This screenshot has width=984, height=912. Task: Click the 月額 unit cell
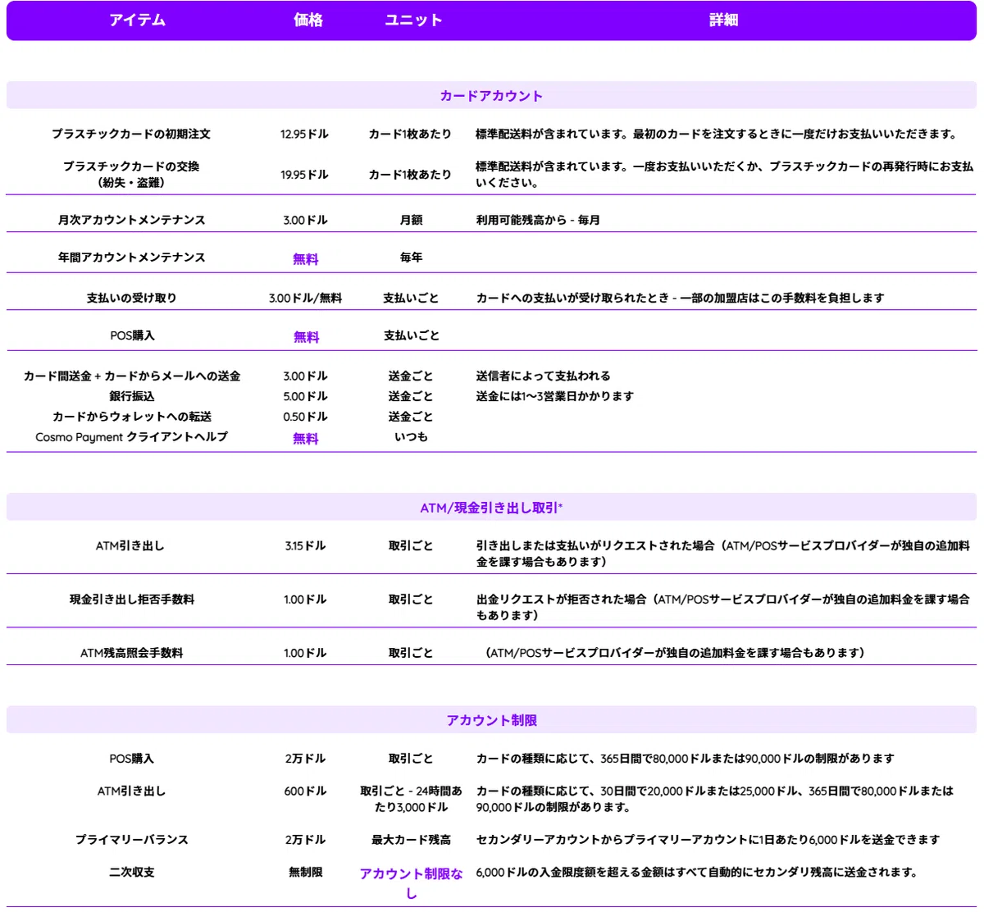[411, 220]
